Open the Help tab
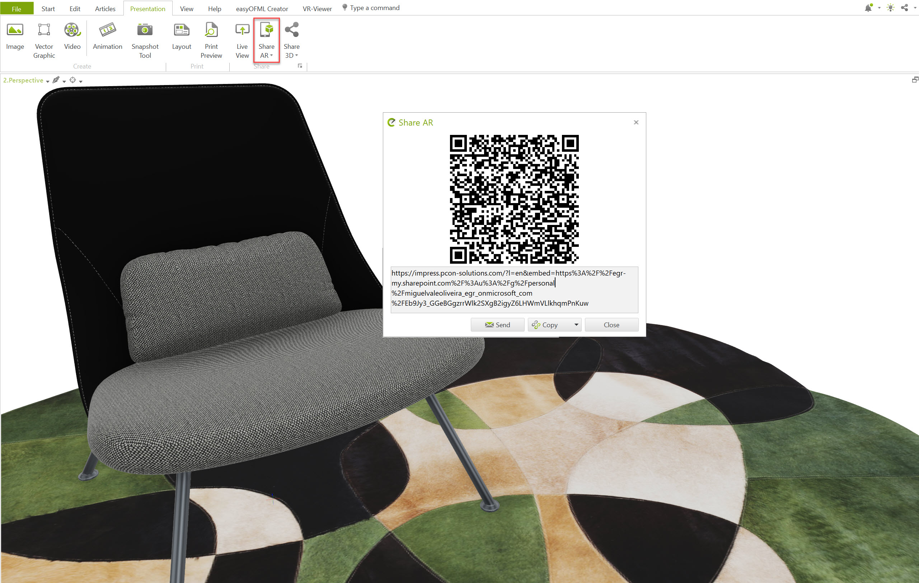Screen dimensions: 919x583 215,8
